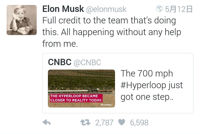
Task: Click the 'Full credit to the team' tweet text
Action: [109, 21]
